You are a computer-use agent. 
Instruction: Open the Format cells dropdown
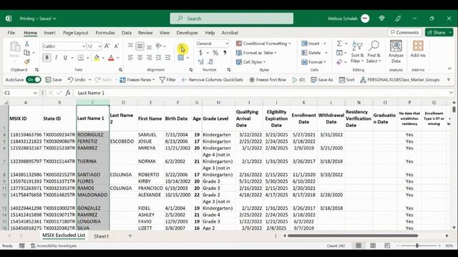click(x=313, y=62)
